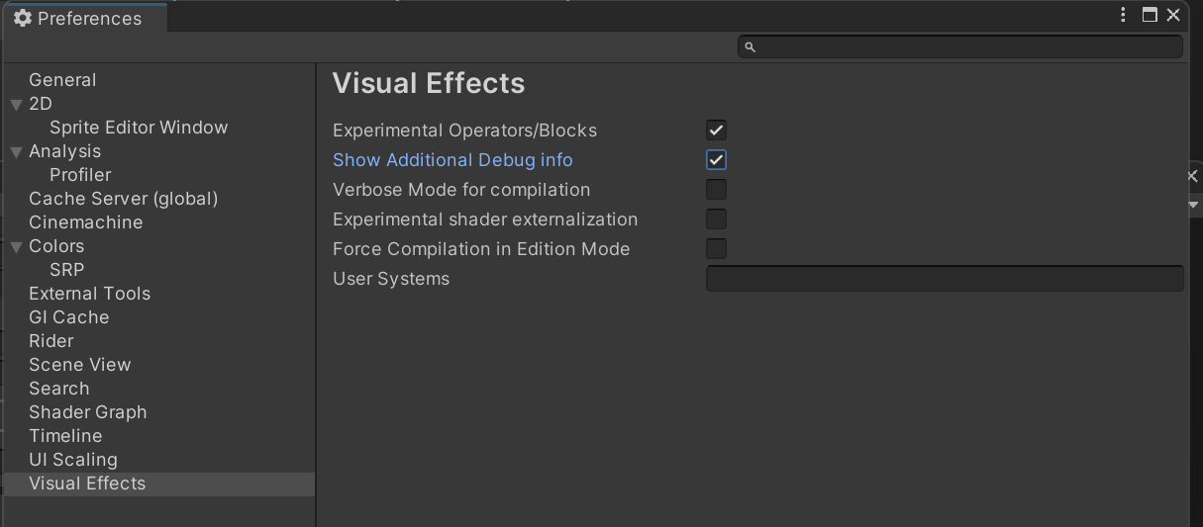Screen dimensions: 1203x527
Task: Click the preferences search box
Action: [960, 46]
